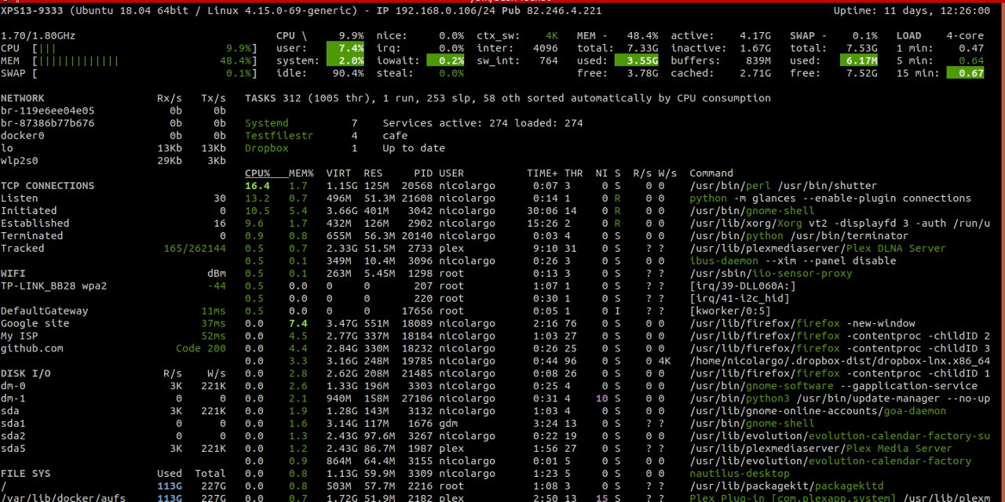
Task: Click the TIME+ column header
Action: 543,173
